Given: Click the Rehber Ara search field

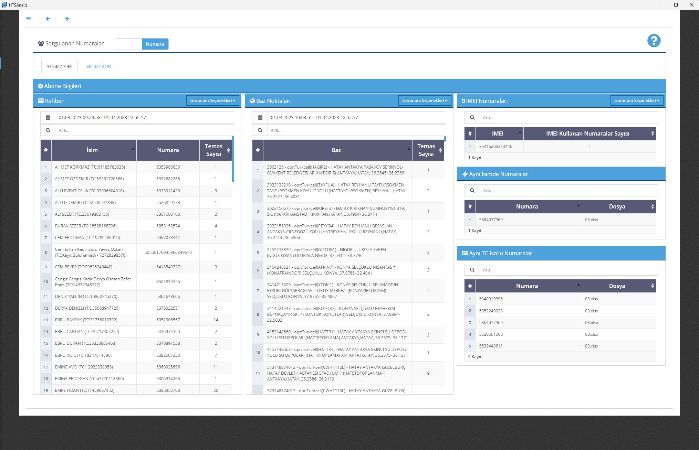Looking at the screenshot, I should pyautogui.click(x=145, y=130).
